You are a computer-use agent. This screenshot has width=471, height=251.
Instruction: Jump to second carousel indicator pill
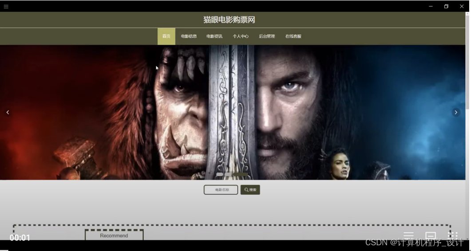(229, 174)
